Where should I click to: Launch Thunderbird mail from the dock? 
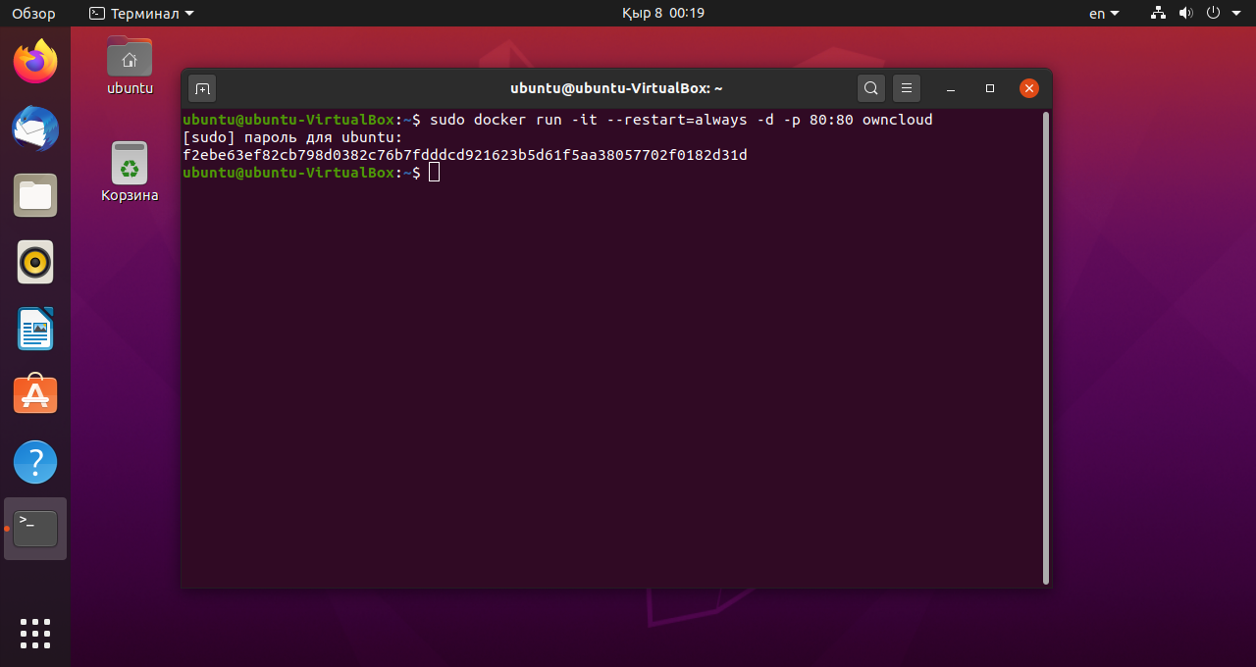[x=35, y=128]
